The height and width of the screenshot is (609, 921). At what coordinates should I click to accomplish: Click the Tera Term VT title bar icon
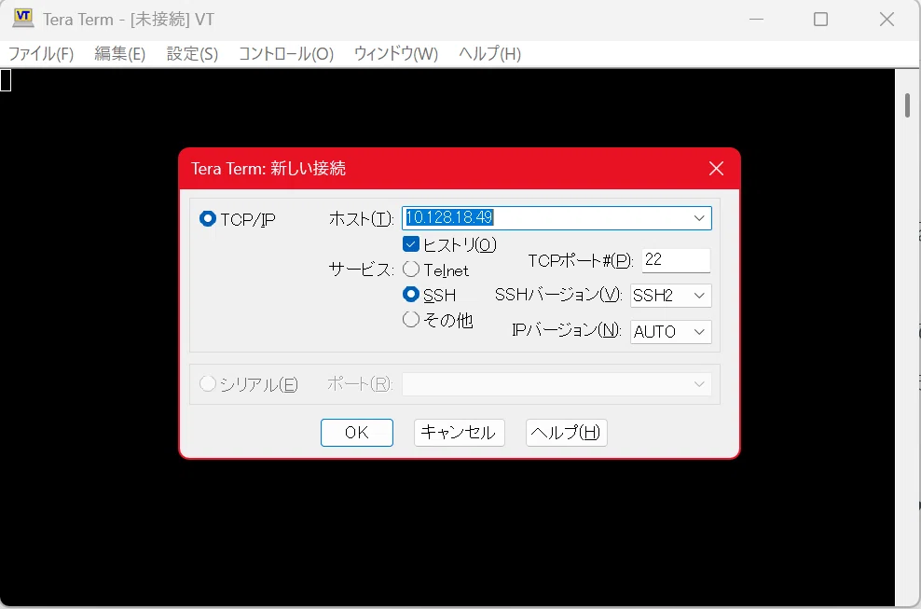pos(23,19)
